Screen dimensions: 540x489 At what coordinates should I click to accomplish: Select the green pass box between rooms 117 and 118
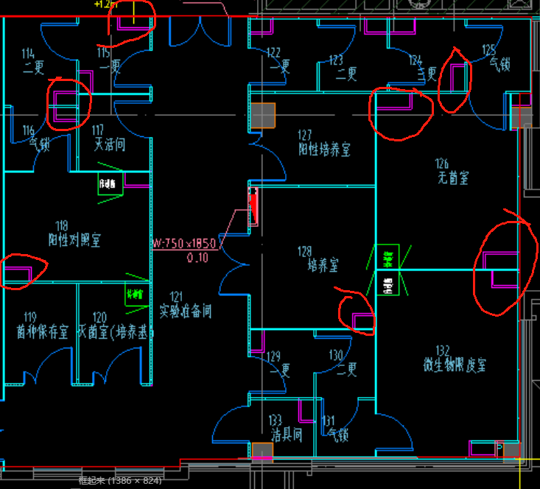coord(111,183)
